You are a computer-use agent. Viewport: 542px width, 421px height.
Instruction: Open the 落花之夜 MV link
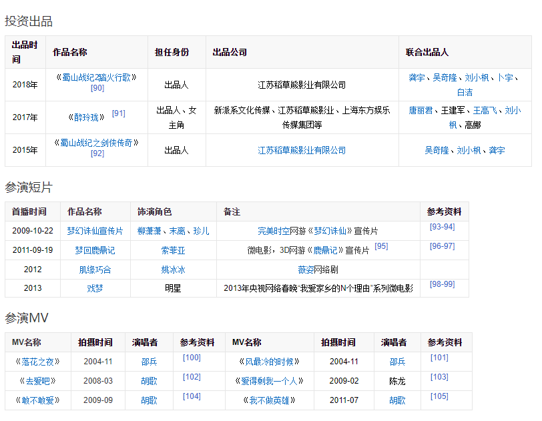pyautogui.click(x=37, y=362)
